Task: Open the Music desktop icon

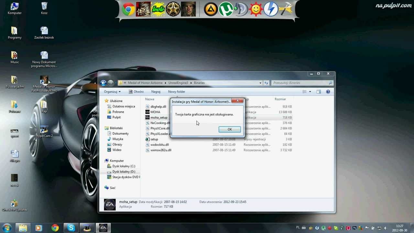Action: pos(15,58)
